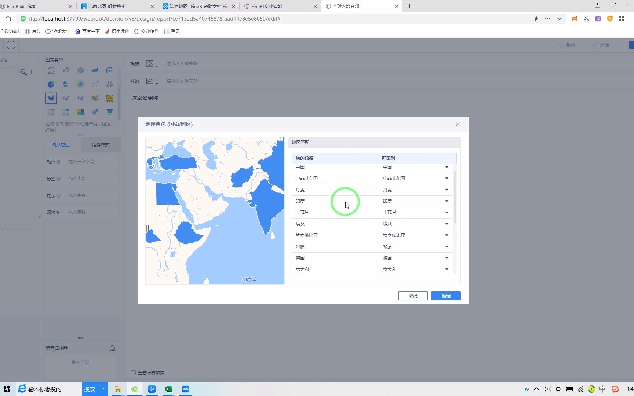Toggle the 查看所有数据 checkbox

click(133, 373)
